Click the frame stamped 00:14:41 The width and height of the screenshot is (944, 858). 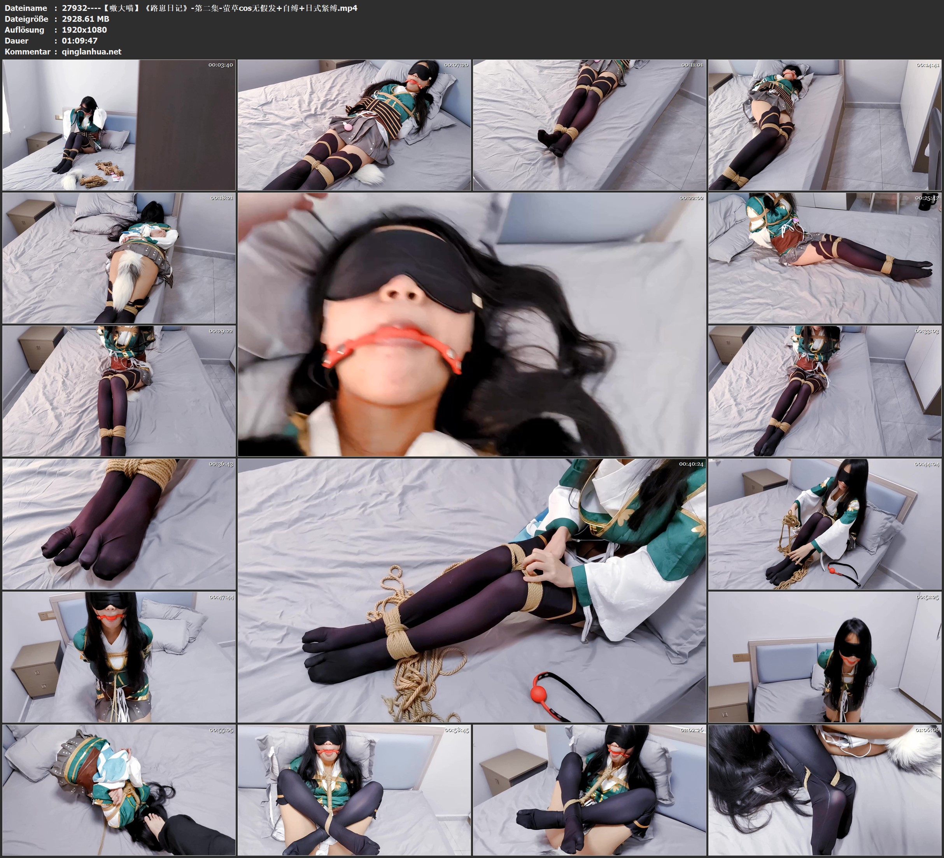tap(825, 124)
